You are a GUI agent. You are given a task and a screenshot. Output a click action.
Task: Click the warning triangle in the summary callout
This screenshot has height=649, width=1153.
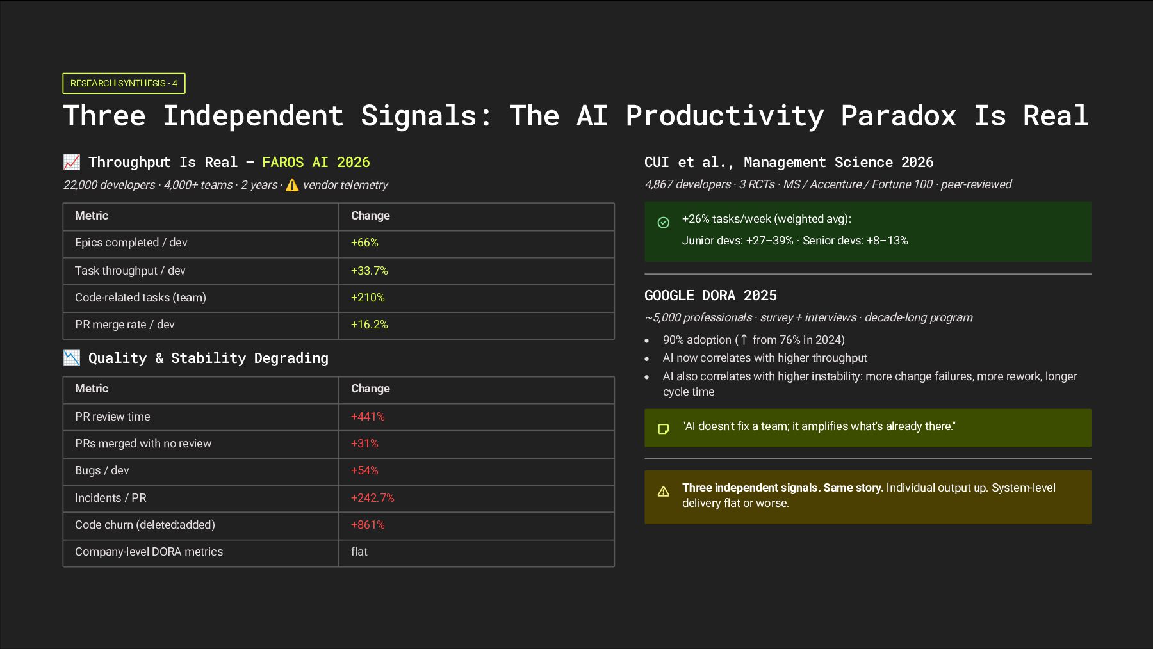[664, 492]
